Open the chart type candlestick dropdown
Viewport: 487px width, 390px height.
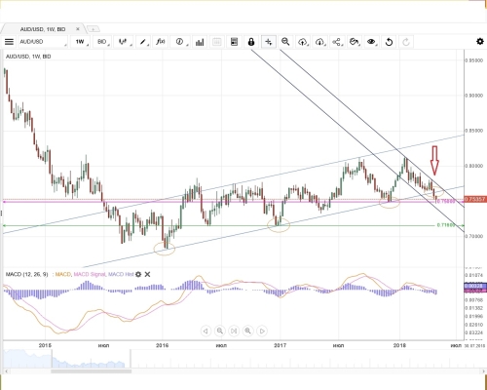[x=123, y=42]
